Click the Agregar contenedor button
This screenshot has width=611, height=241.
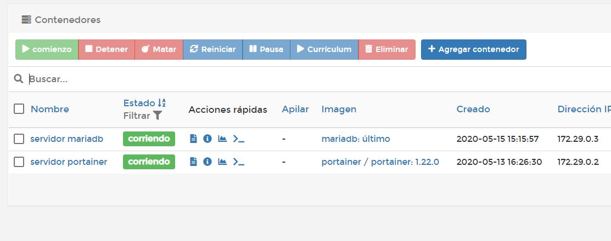473,49
